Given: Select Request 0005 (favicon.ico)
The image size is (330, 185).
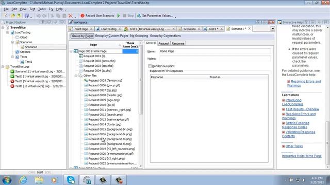Looking at the screenshot, I should [105, 81].
